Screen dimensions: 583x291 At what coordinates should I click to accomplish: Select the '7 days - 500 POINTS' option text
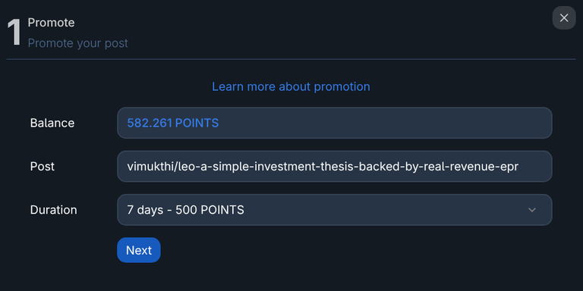pyautogui.click(x=185, y=210)
